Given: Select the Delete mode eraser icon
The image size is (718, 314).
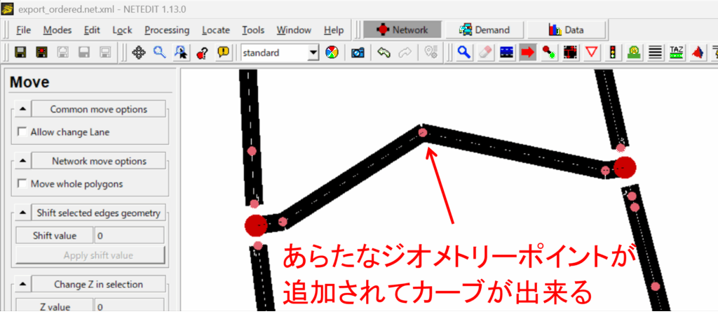Looking at the screenshot, I should coord(486,52).
